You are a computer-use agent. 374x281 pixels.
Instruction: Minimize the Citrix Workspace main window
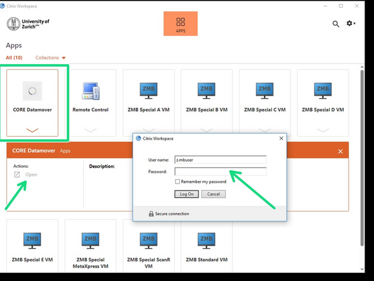click(325, 6)
